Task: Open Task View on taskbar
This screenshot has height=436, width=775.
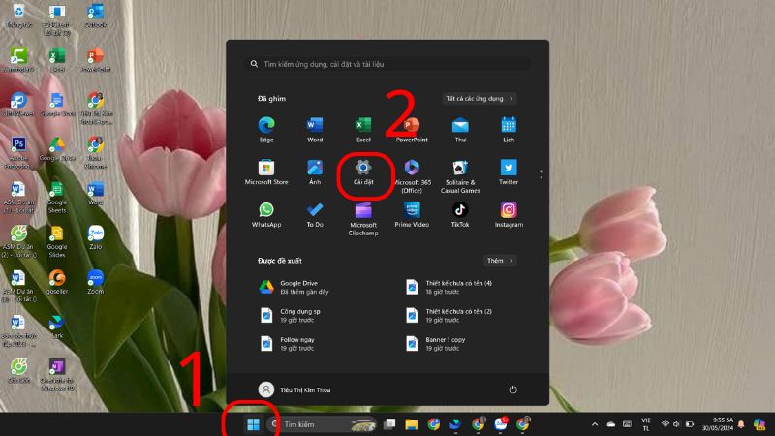Action: (x=389, y=424)
